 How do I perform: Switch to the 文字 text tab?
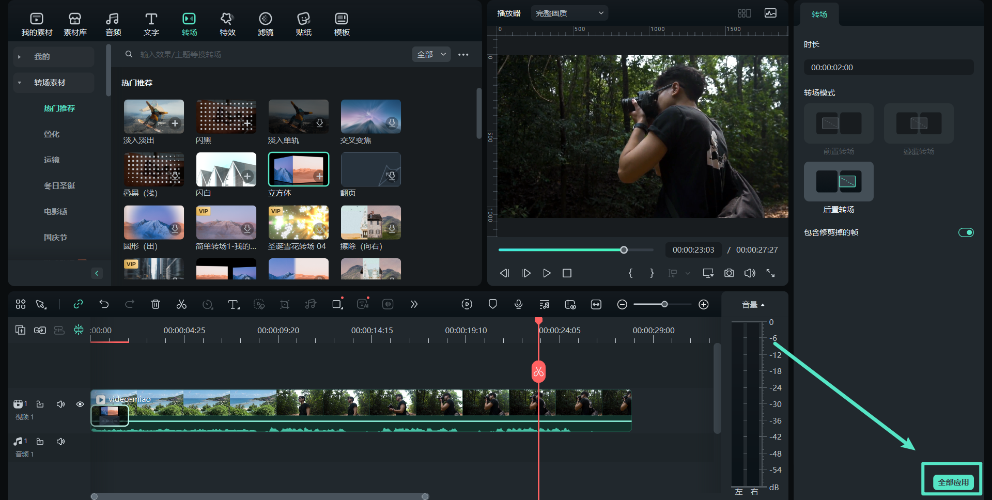coord(151,24)
